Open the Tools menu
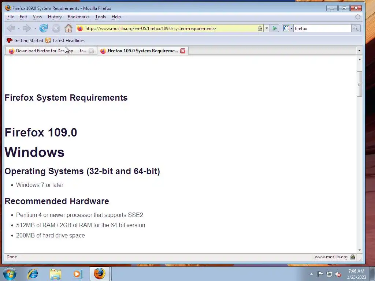 point(100,17)
